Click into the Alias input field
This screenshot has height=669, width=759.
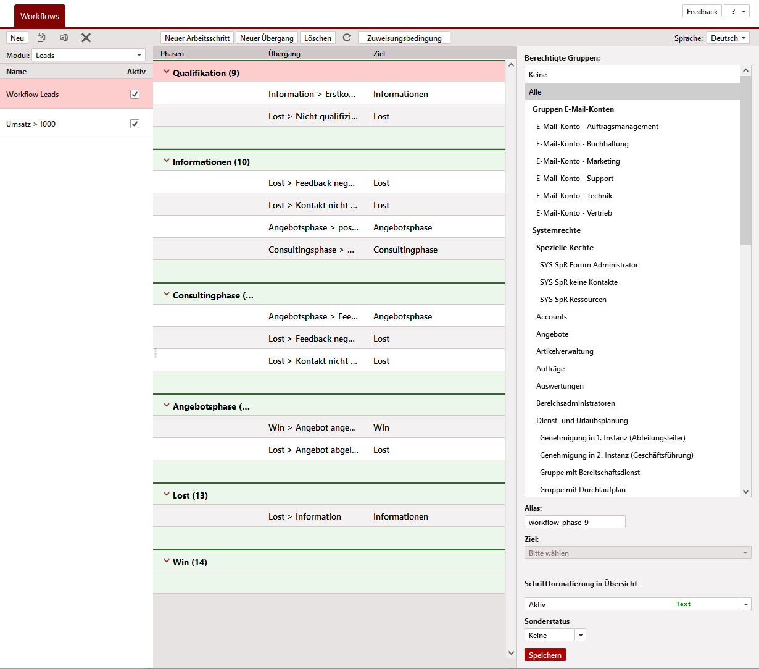[x=574, y=522]
